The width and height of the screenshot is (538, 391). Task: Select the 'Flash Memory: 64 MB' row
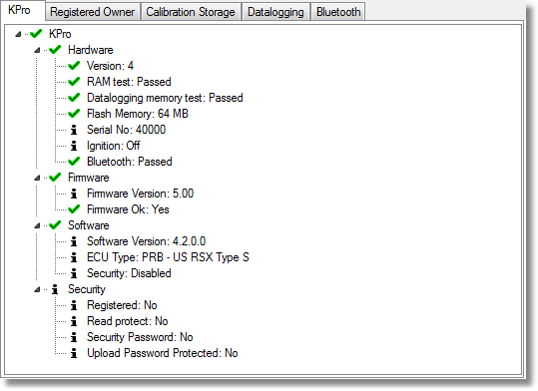[138, 114]
